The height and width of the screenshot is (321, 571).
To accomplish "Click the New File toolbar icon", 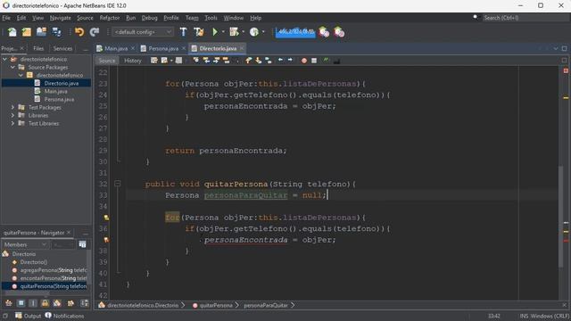I will click(x=12, y=32).
